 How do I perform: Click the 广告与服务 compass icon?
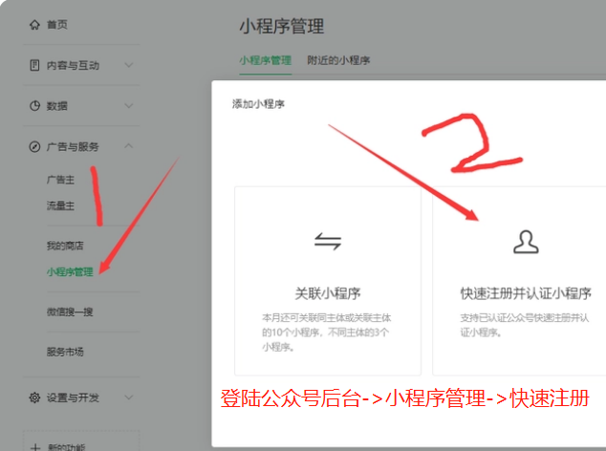point(34,146)
